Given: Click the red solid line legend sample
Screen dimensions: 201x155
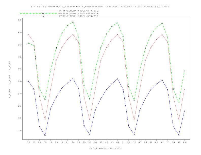Looking at the screenshot, I should click(39, 11).
